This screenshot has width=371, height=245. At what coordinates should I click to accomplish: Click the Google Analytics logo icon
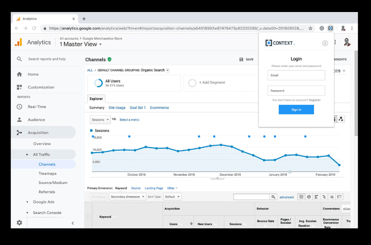(19, 42)
